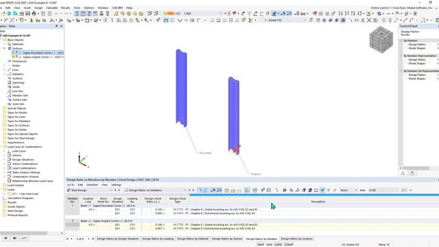Switch to Design Ratios by Location tab
The height and width of the screenshot is (247, 439).
tap(296, 239)
